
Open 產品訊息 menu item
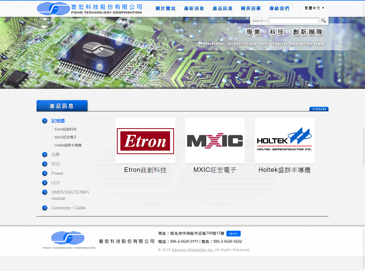[x=223, y=8]
